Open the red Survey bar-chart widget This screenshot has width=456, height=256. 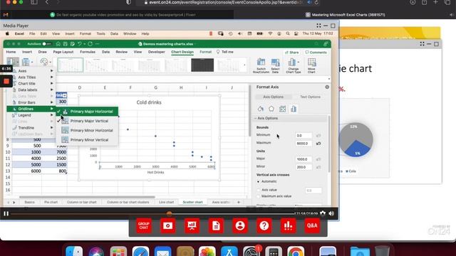[x=288, y=225]
